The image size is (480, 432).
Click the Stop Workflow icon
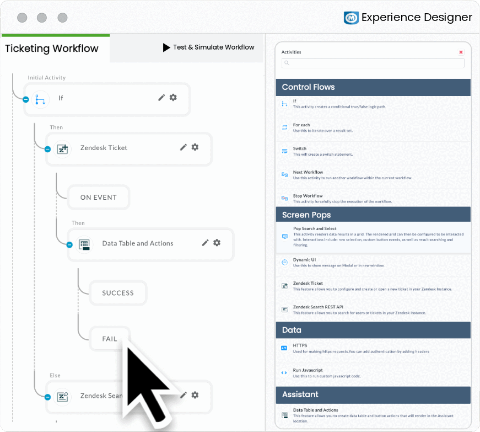pyautogui.click(x=284, y=198)
